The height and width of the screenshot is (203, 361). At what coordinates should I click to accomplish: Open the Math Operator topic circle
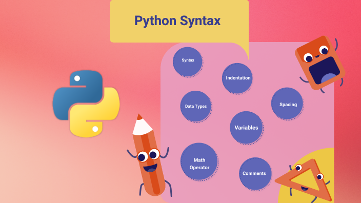[x=199, y=161]
